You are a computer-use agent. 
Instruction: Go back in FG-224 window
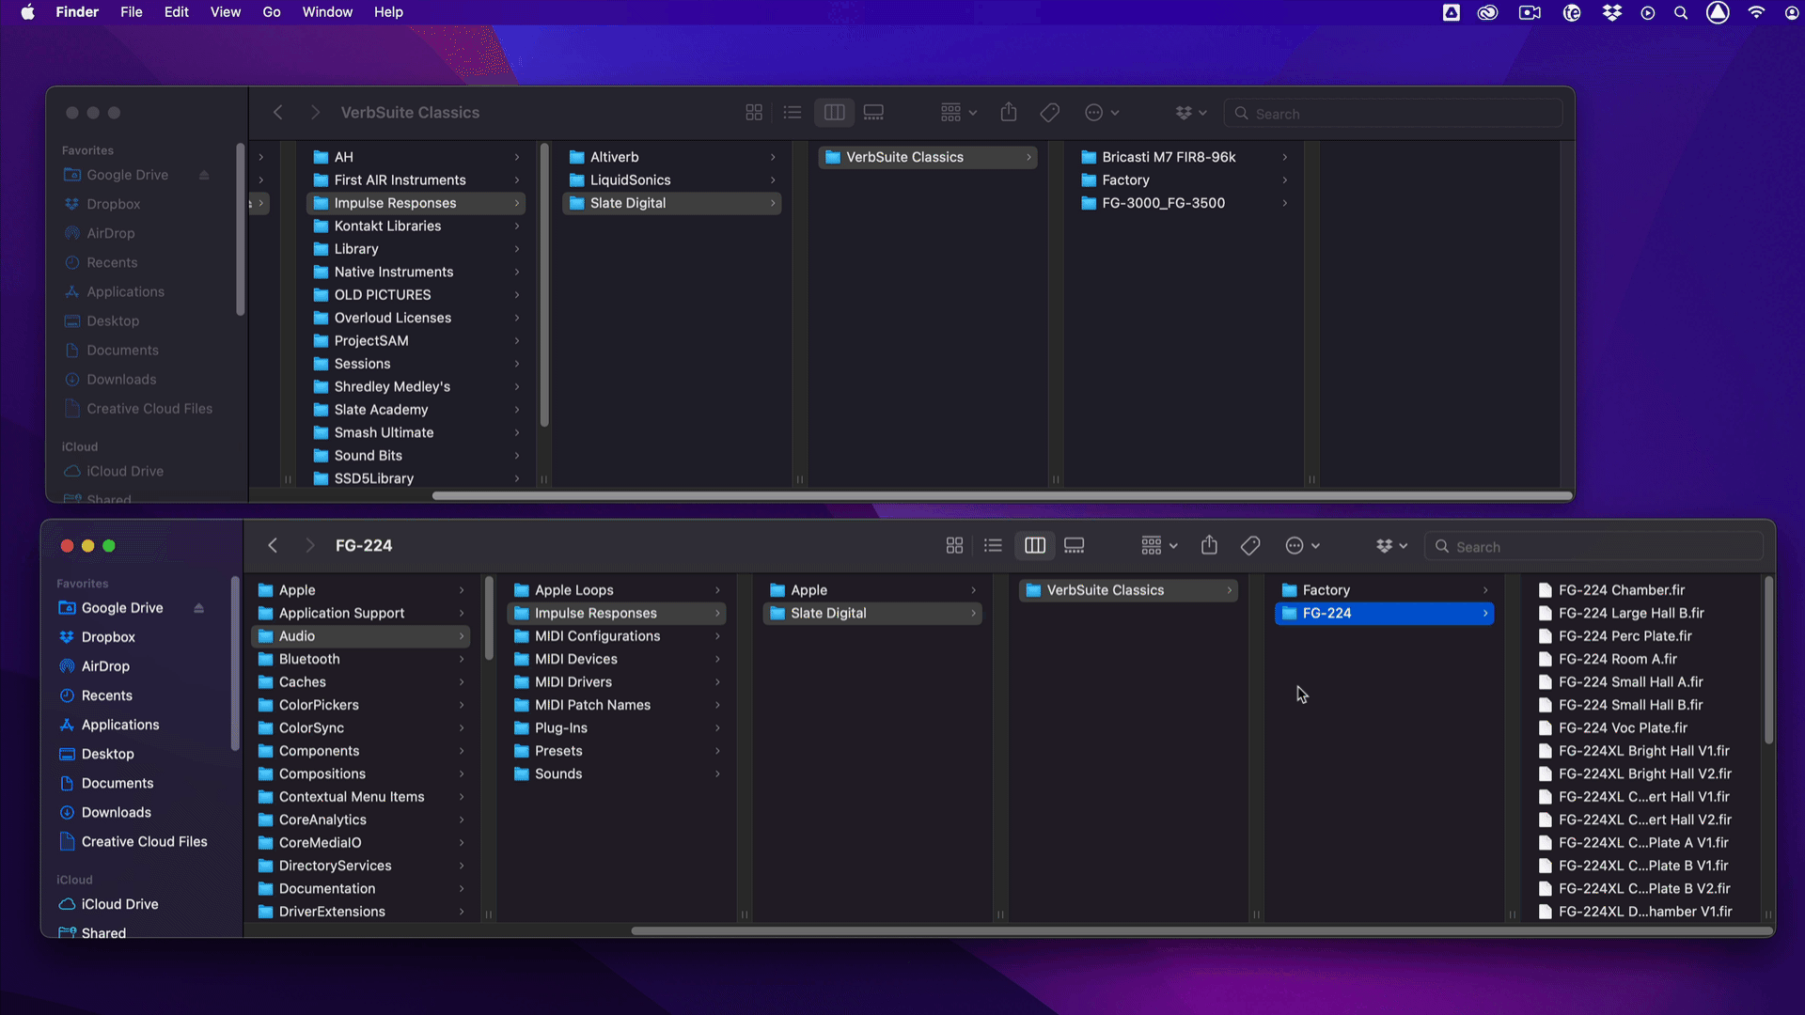tap(273, 546)
